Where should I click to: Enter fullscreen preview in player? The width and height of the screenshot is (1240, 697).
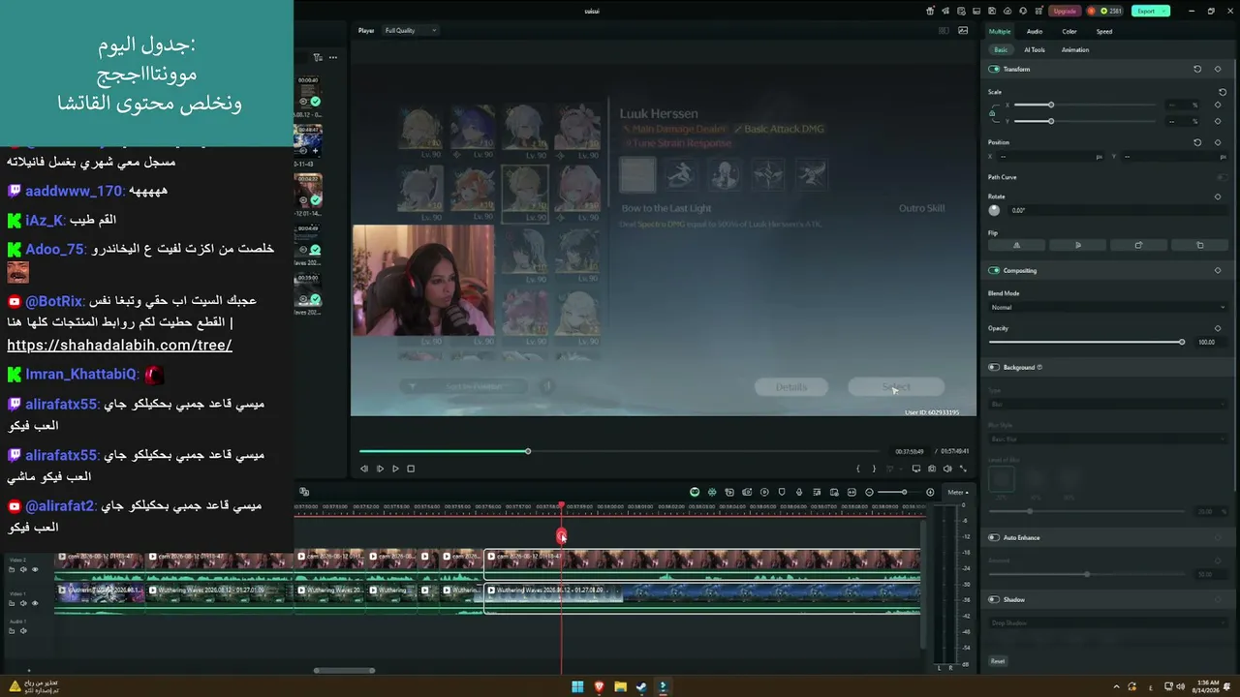[963, 469]
